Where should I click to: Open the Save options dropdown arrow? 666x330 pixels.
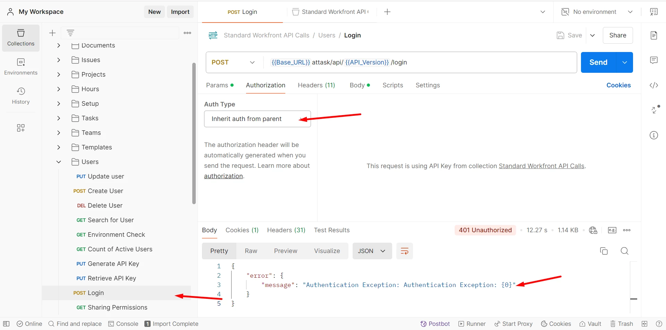(592, 35)
